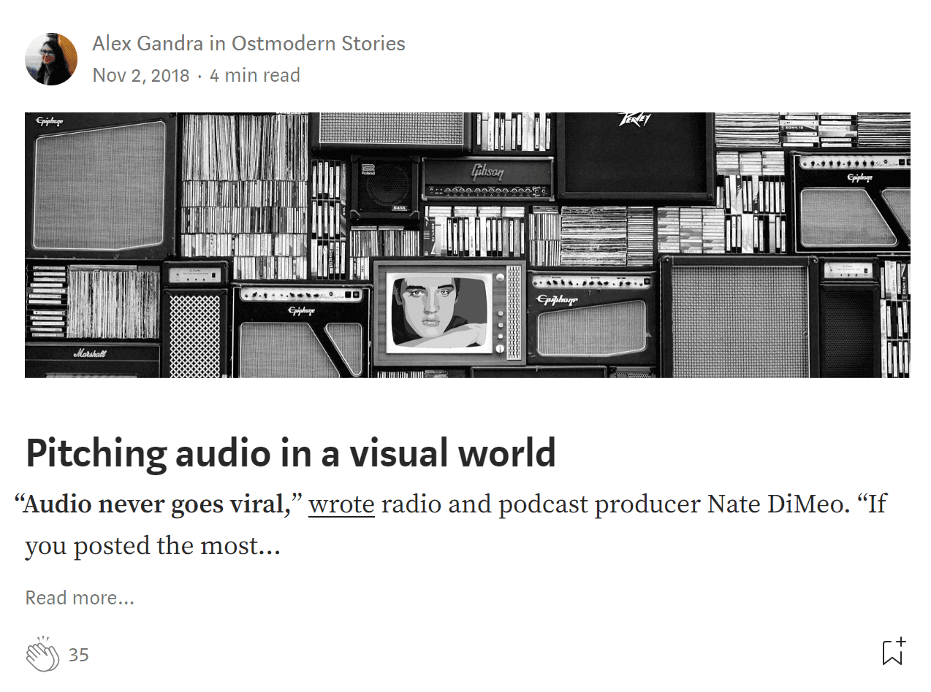931x692 pixels.
Task: Click the Marshall amp in the banner image
Action: 91,358
